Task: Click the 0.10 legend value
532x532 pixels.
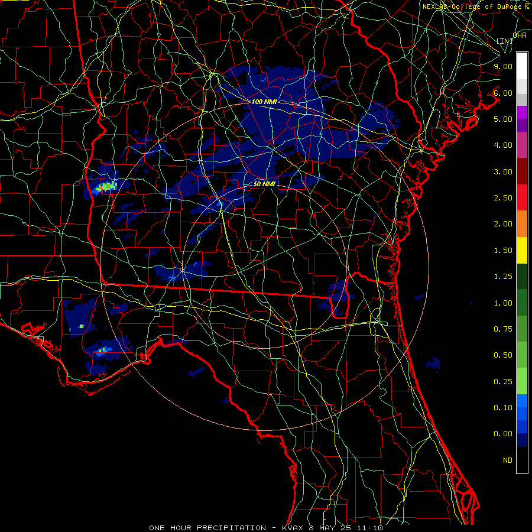Action: [503, 408]
